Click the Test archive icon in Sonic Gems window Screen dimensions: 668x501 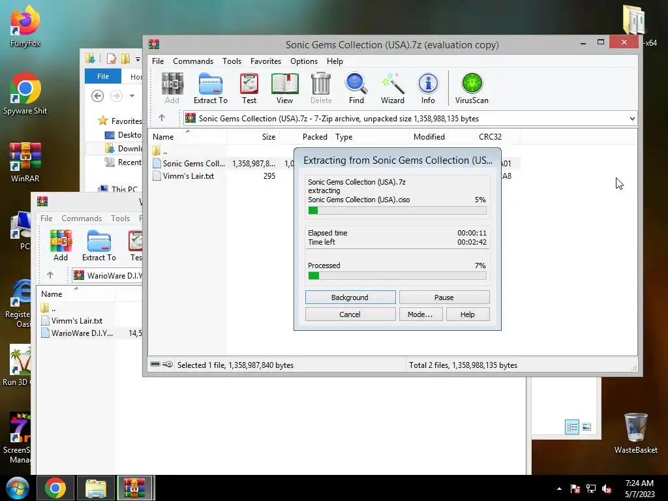pos(249,88)
